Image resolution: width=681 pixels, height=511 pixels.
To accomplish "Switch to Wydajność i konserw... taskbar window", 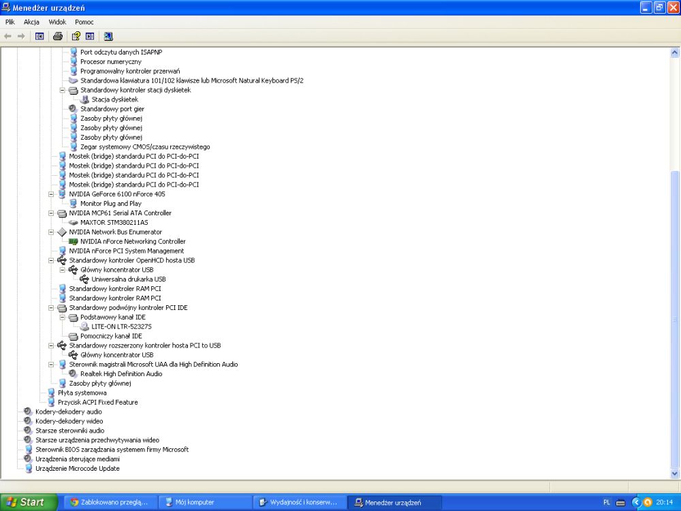I will coord(299,502).
